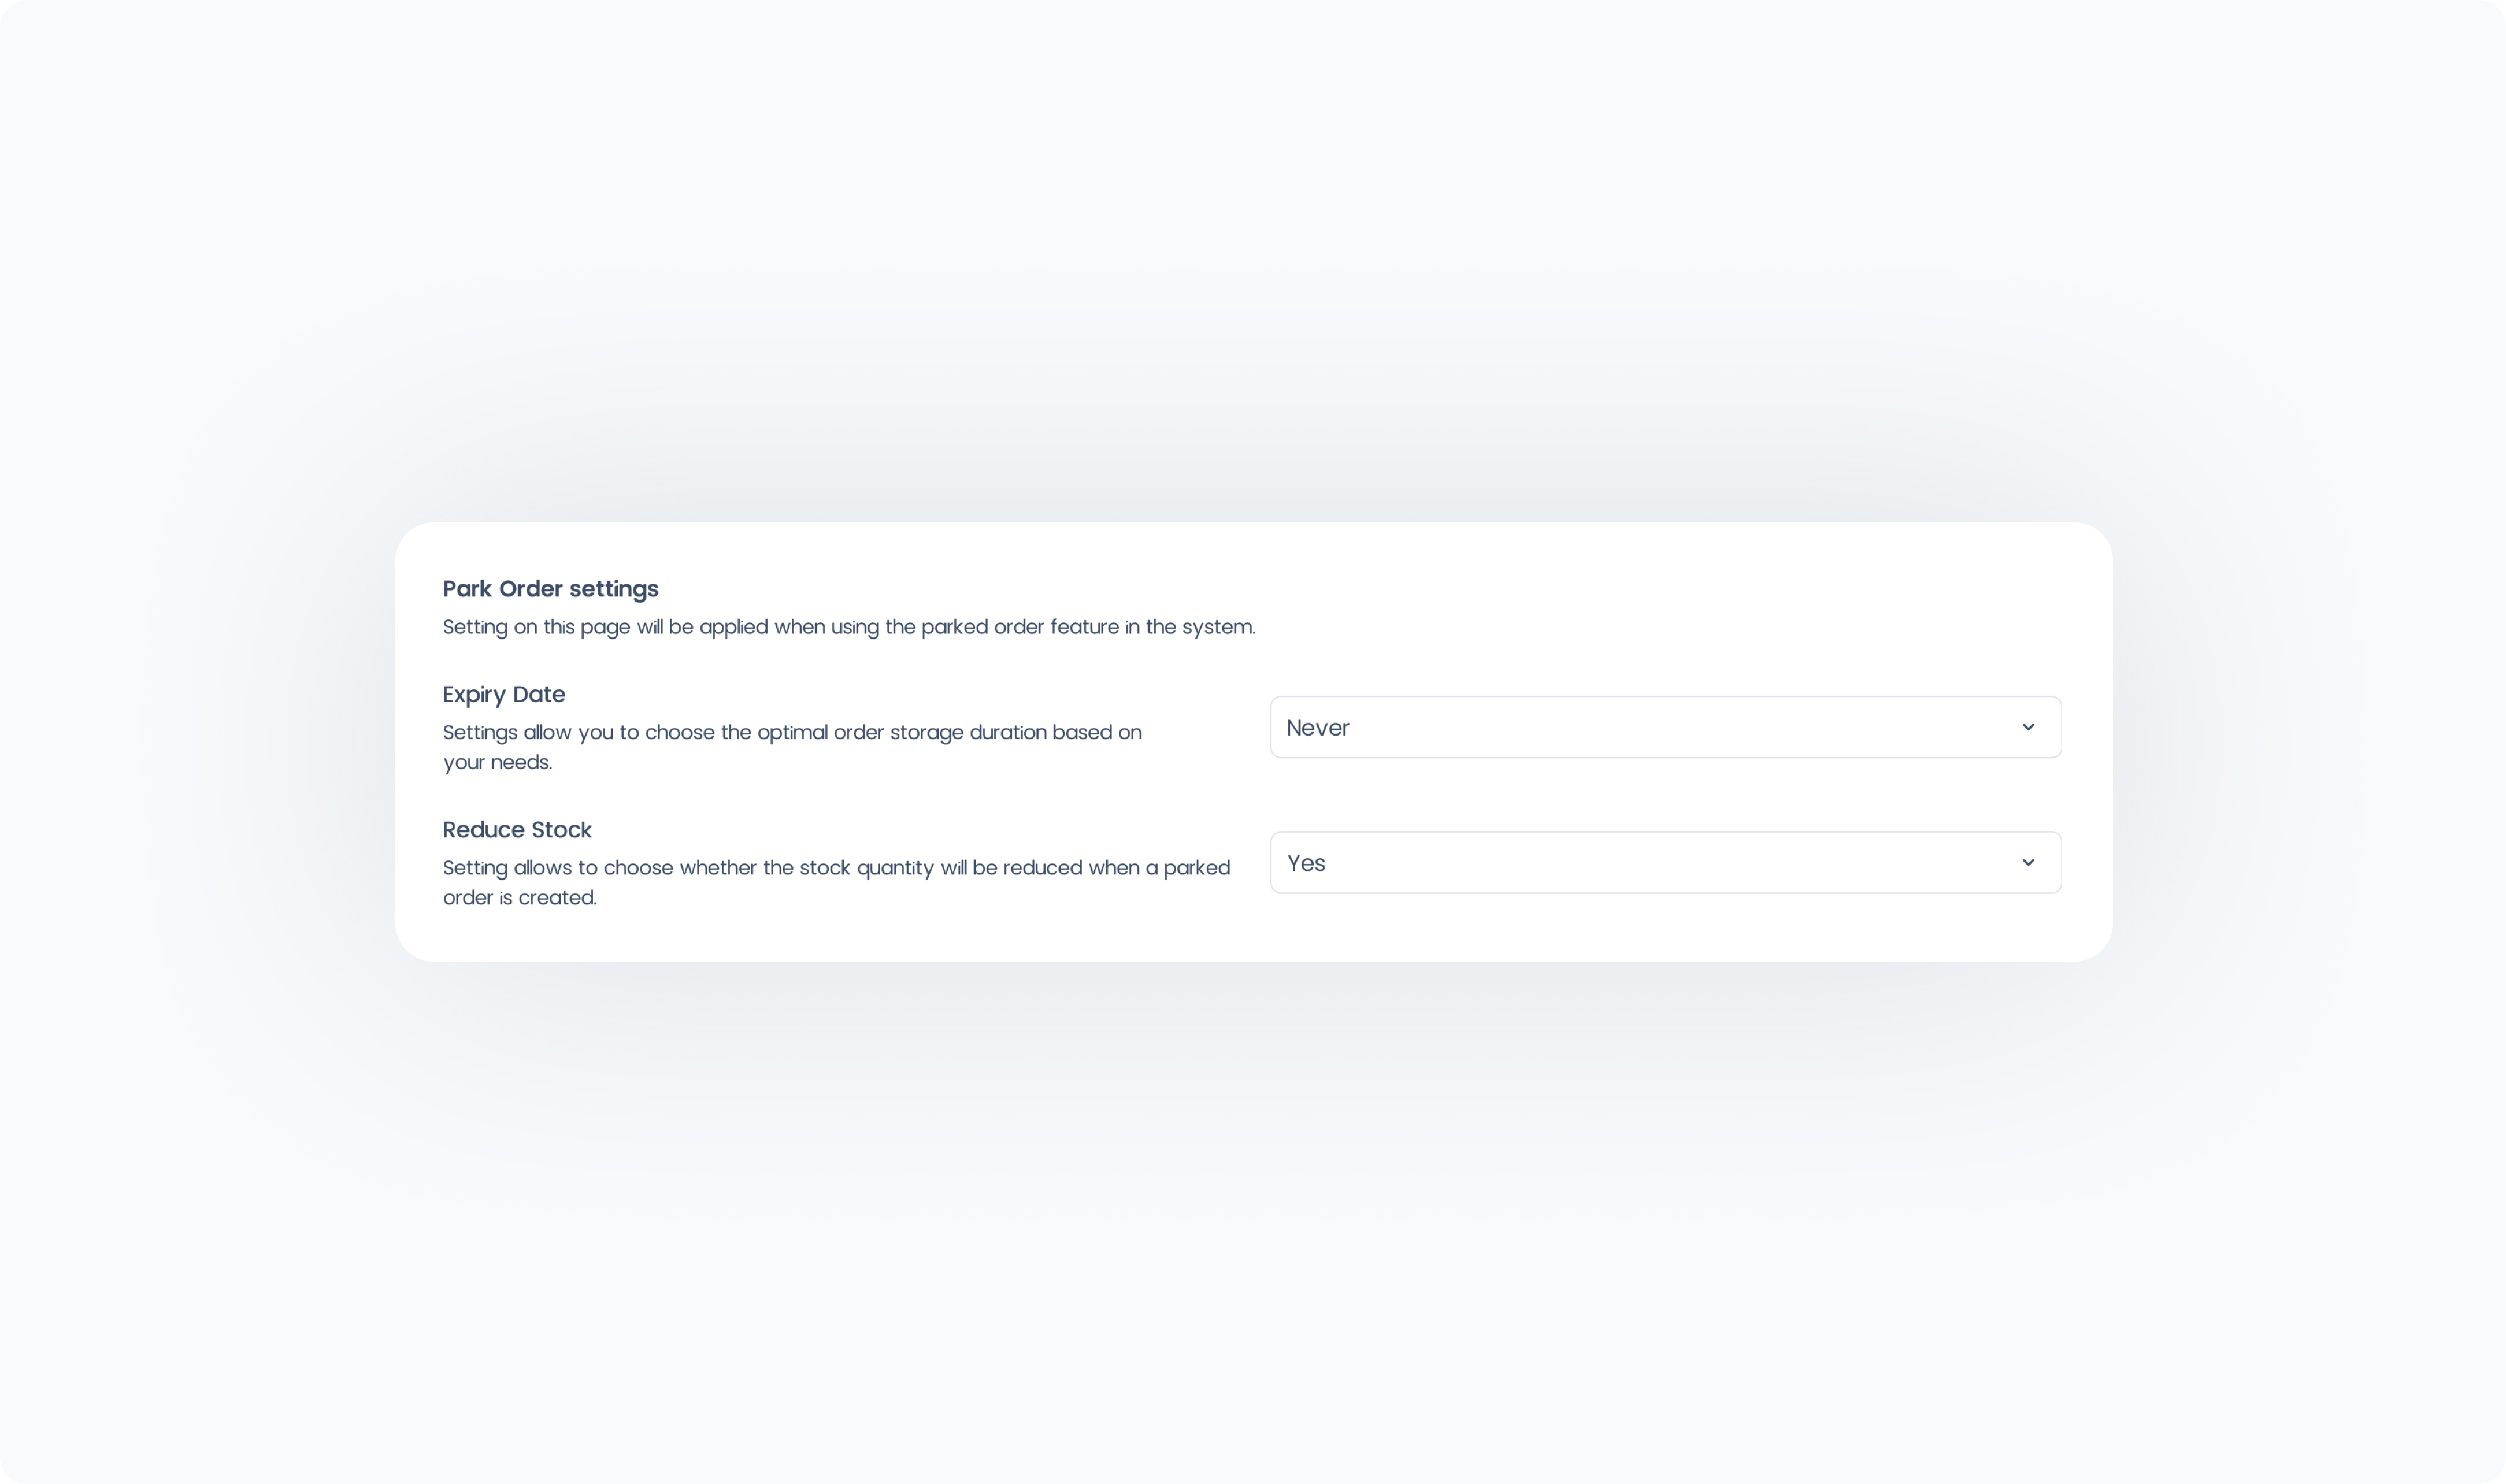
Task: Open the Reduce Stock dropdown showing Yes
Action: 1665,862
